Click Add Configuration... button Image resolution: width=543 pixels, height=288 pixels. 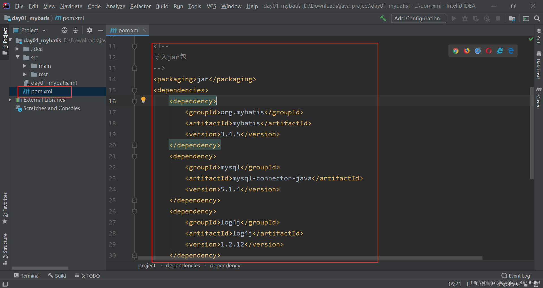419,18
